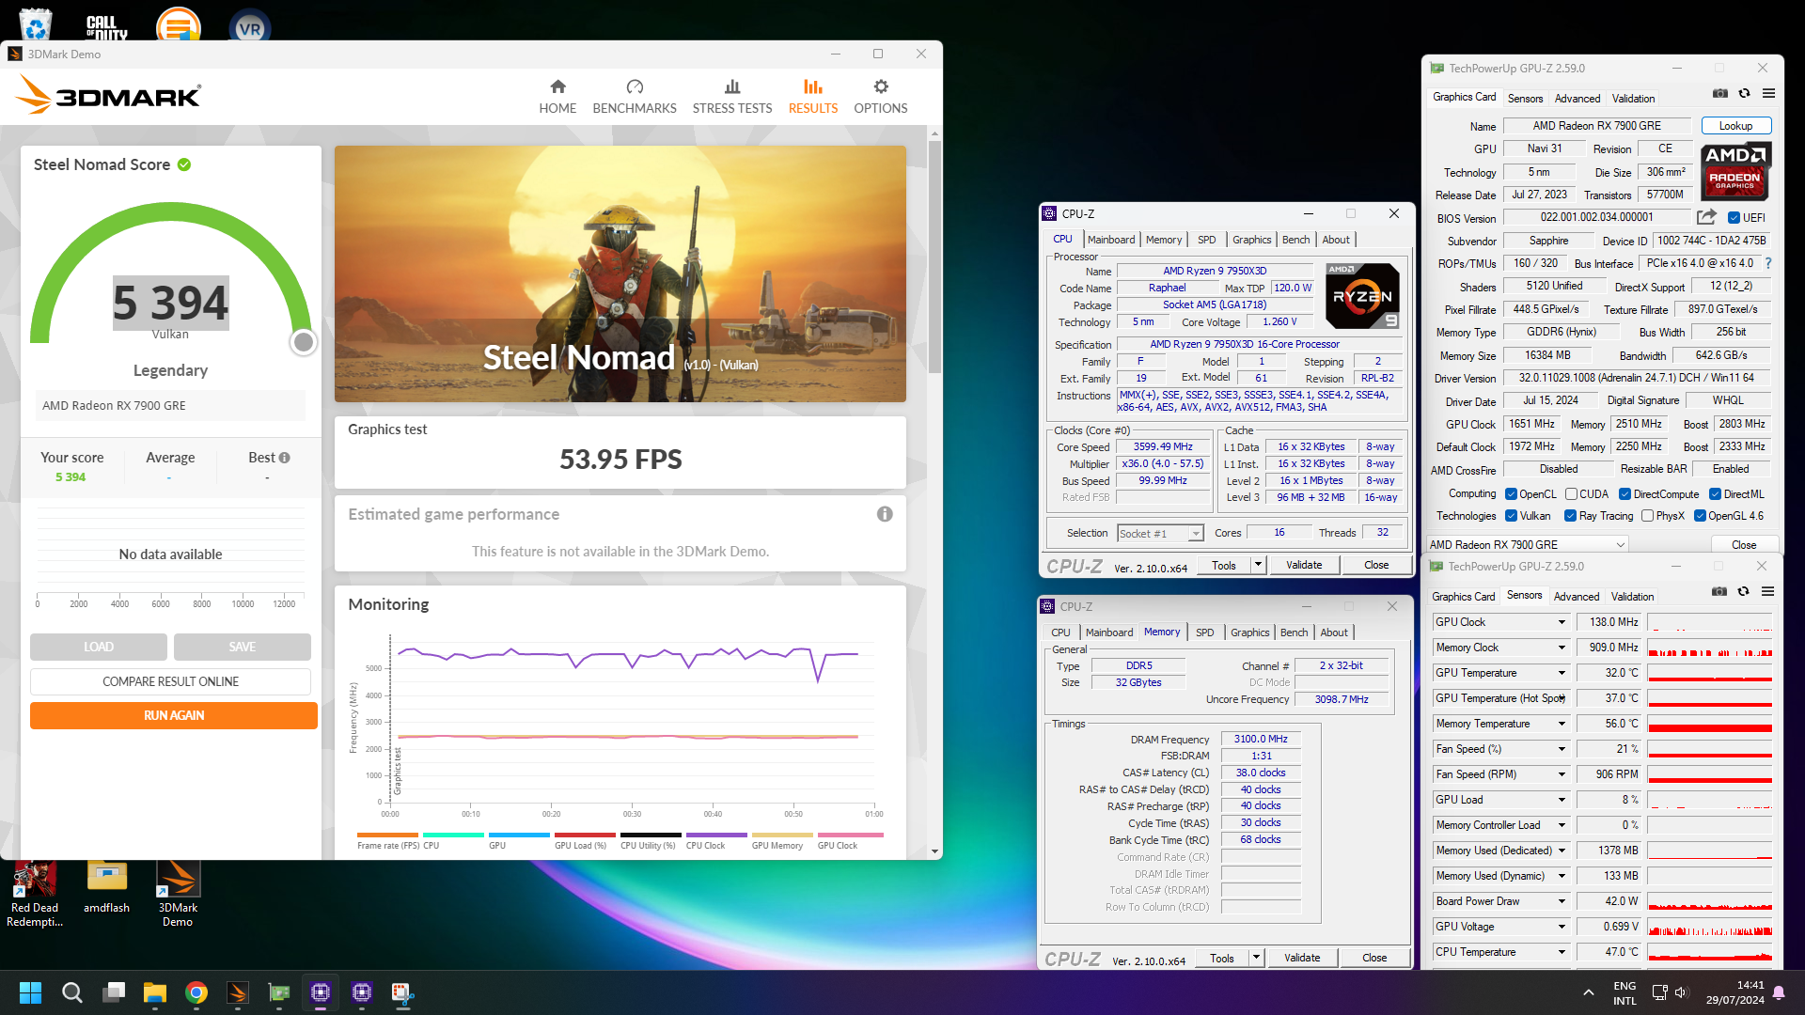Screen dimensions: 1805x1015
Task: Click the AMD Radeon logo in GPU-Z
Action: click(x=1735, y=170)
